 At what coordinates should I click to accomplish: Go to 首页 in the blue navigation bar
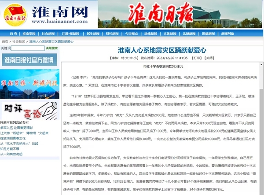click(14, 33)
